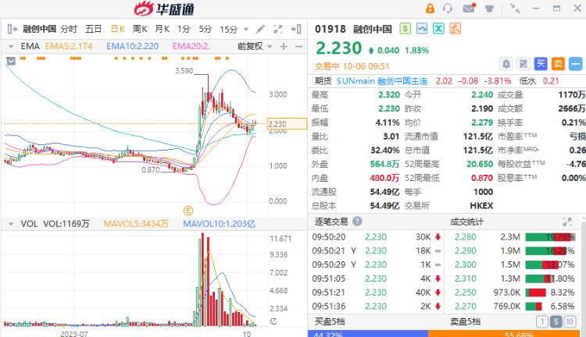This screenshot has height=337, width=586.
Task: Click the orange edit badge icon
Action: (456, 28)
